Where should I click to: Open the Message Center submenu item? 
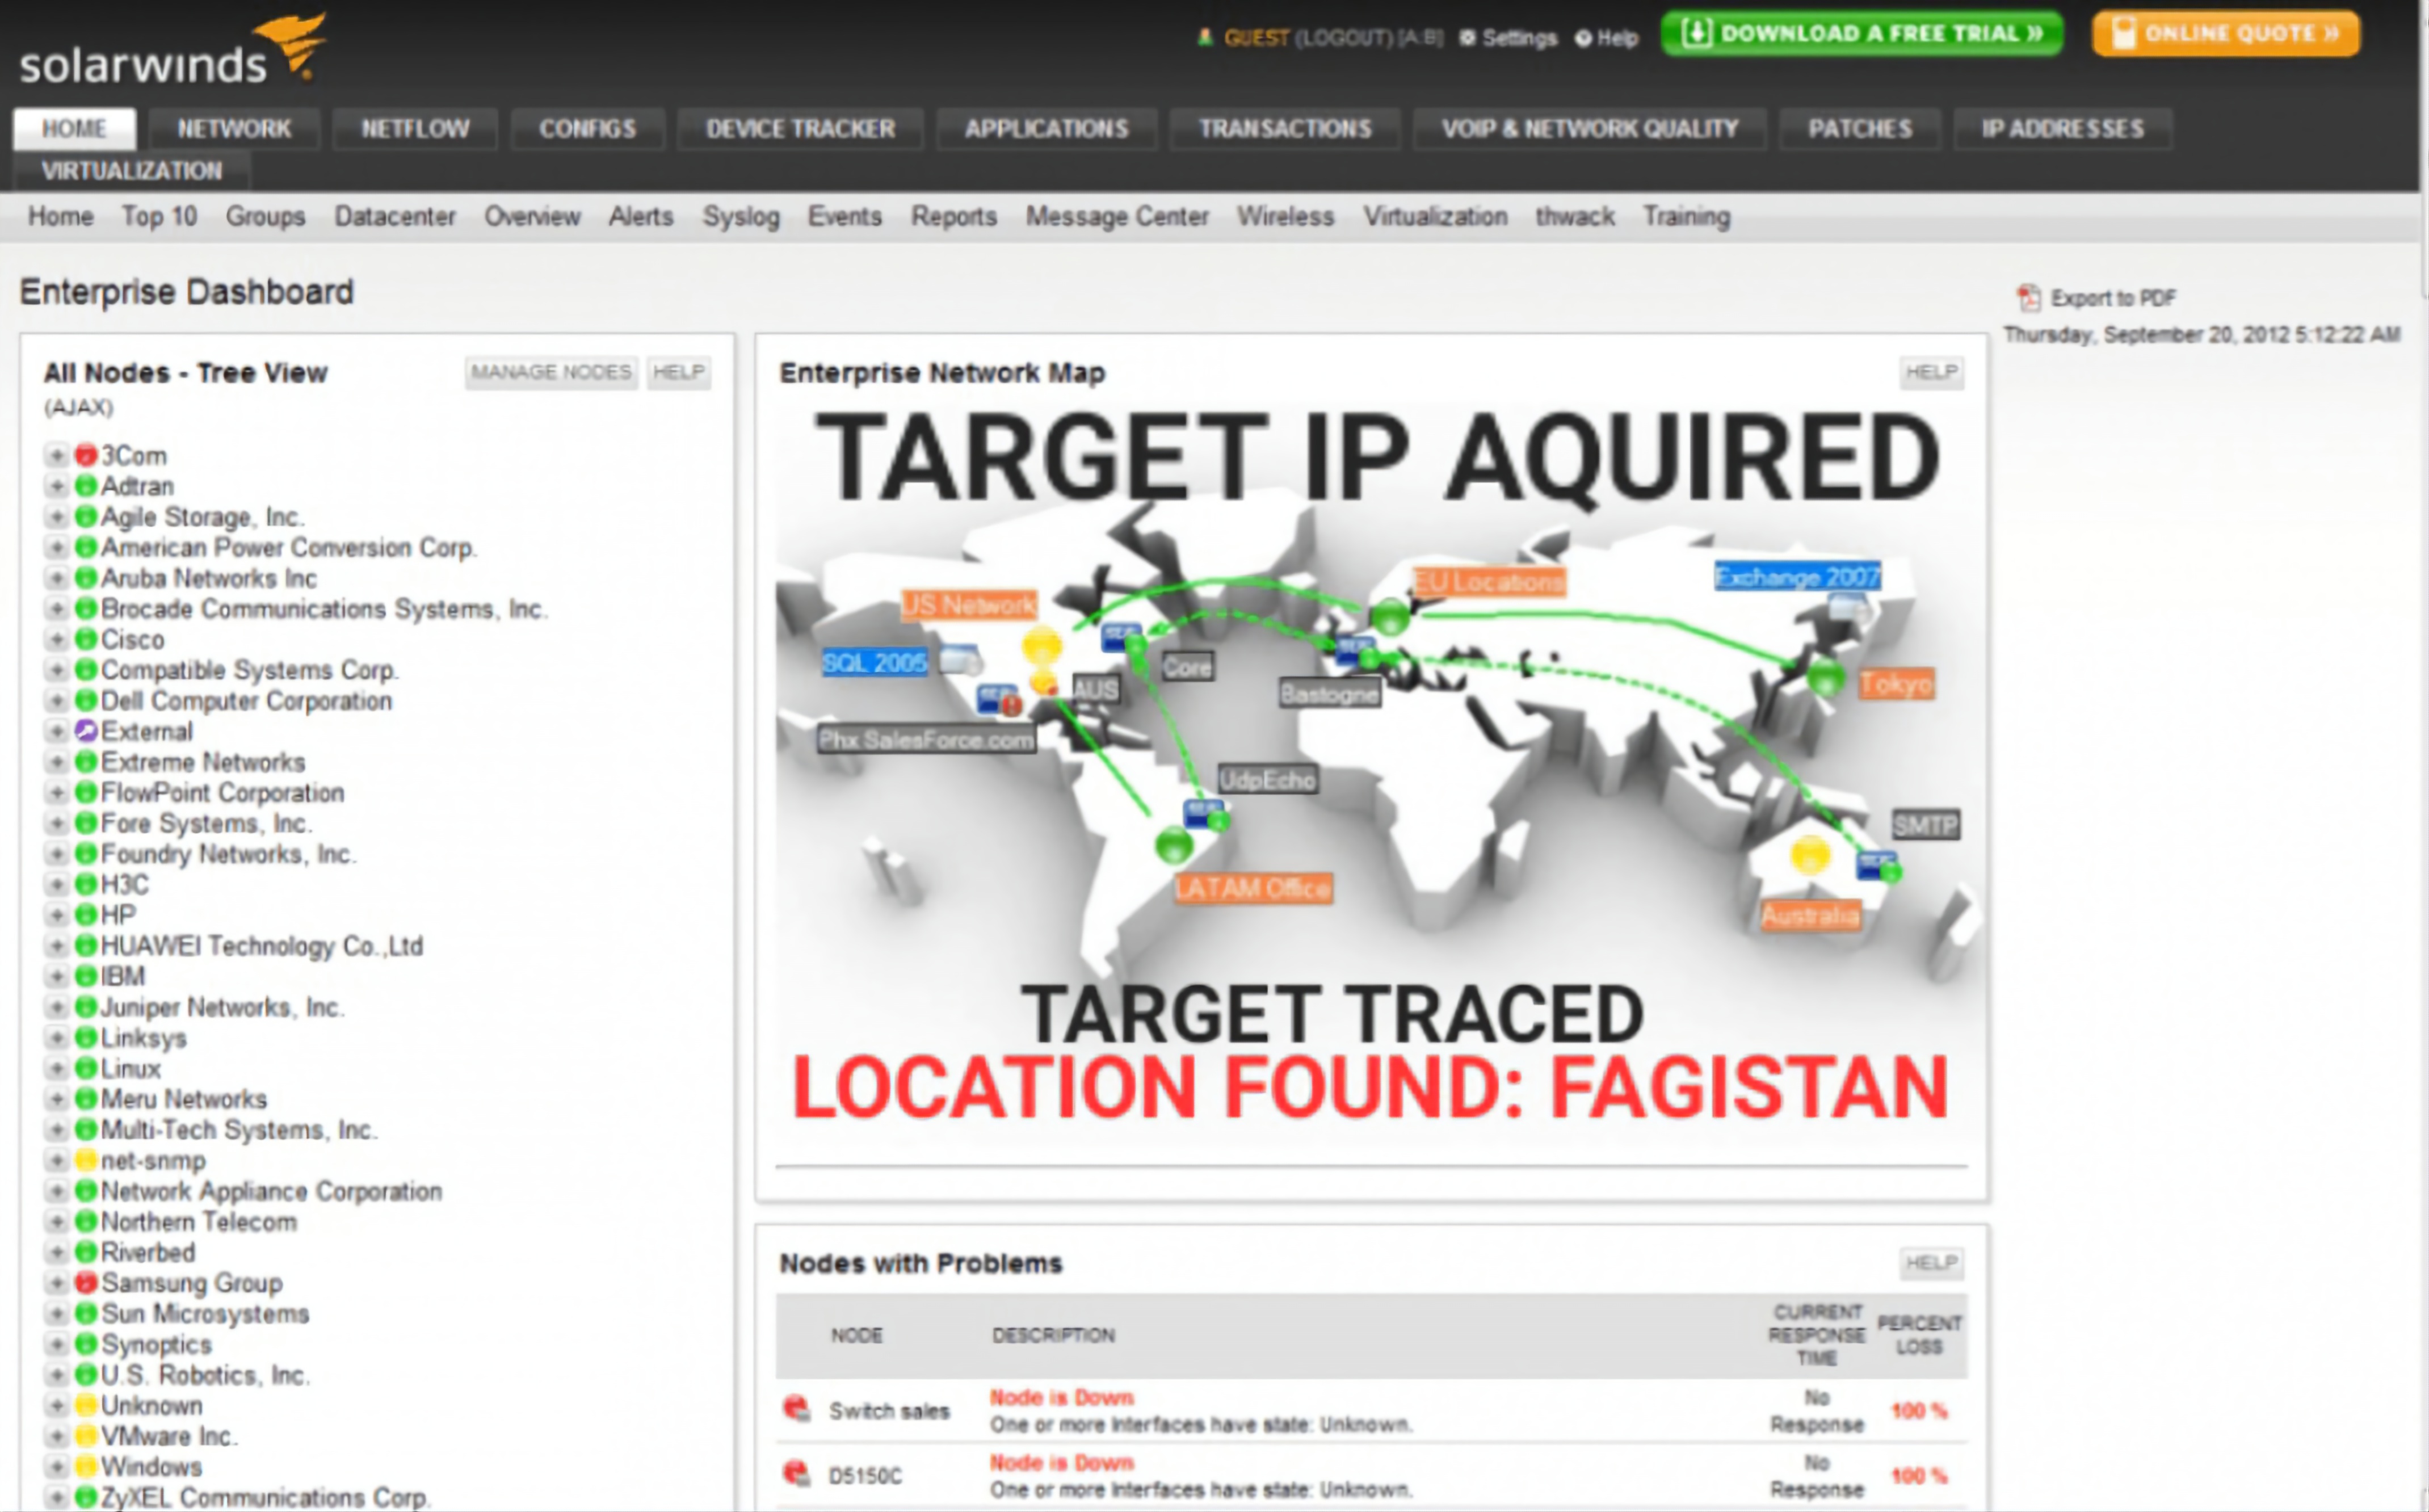(x=1117, y=217)
